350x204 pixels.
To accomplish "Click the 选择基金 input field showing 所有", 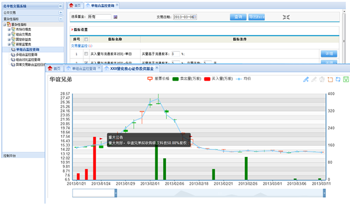I will coord(99,17).
